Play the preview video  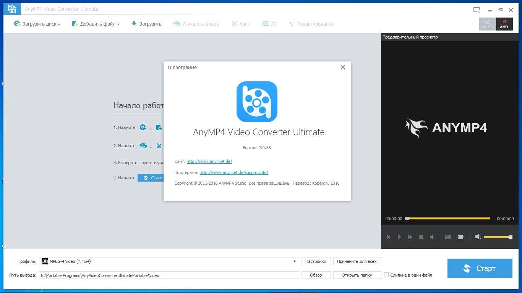pyautogui.click(x=399, y=237)
